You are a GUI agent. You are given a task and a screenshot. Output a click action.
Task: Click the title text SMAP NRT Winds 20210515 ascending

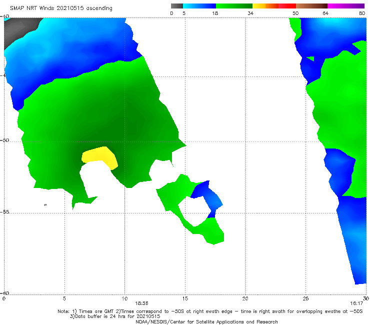tap(61, 8)
